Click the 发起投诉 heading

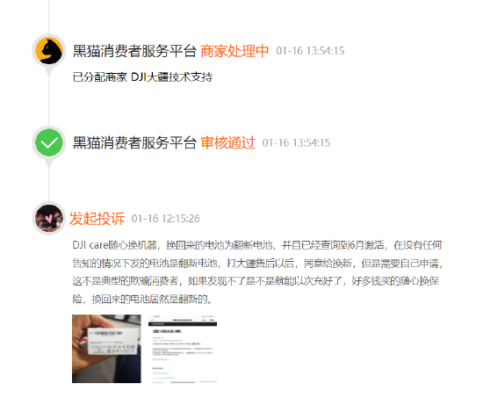97,219
